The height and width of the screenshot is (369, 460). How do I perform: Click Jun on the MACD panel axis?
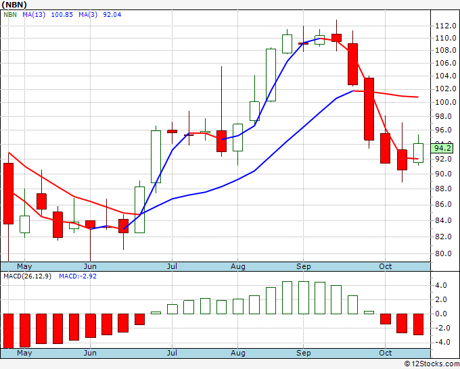(x=90, y=353)
